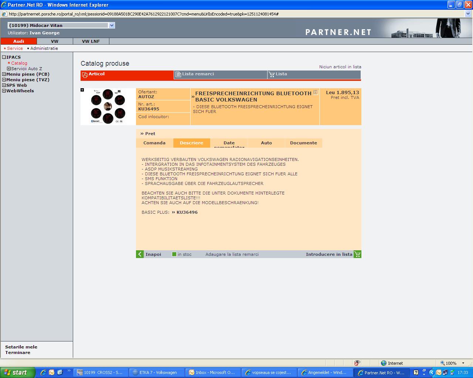The width and height of the screenshot is (473, 378).
Task: Switch to the Audi brand tab
Action: tap(19, 41)
